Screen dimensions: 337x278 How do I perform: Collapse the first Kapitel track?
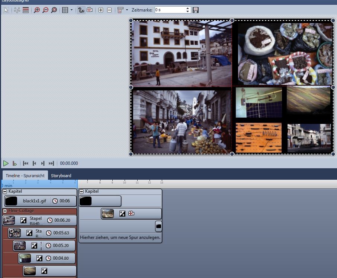pyautogui.click(x=5, y=191)
